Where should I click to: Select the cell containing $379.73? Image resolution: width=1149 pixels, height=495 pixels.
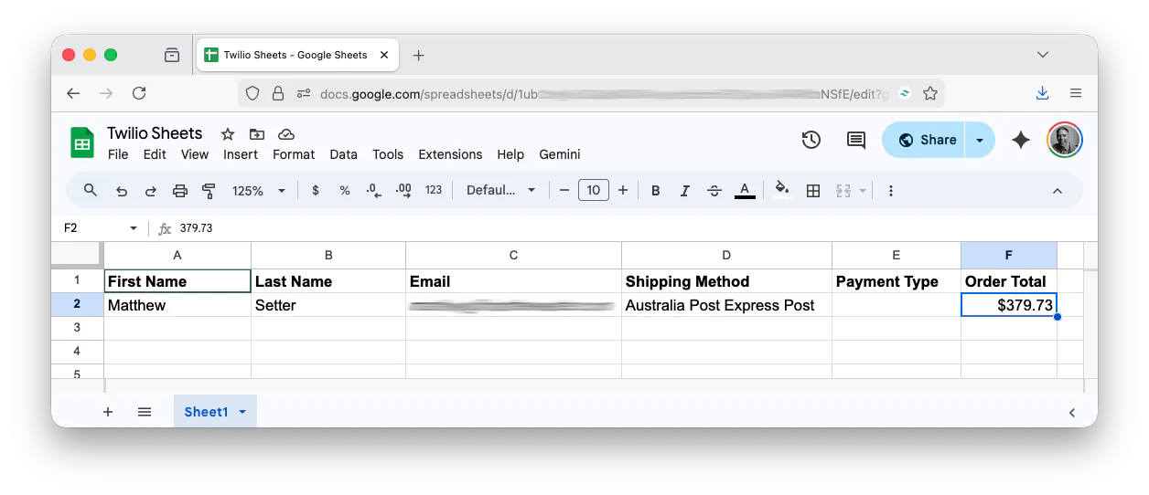tap(1009, 305)
